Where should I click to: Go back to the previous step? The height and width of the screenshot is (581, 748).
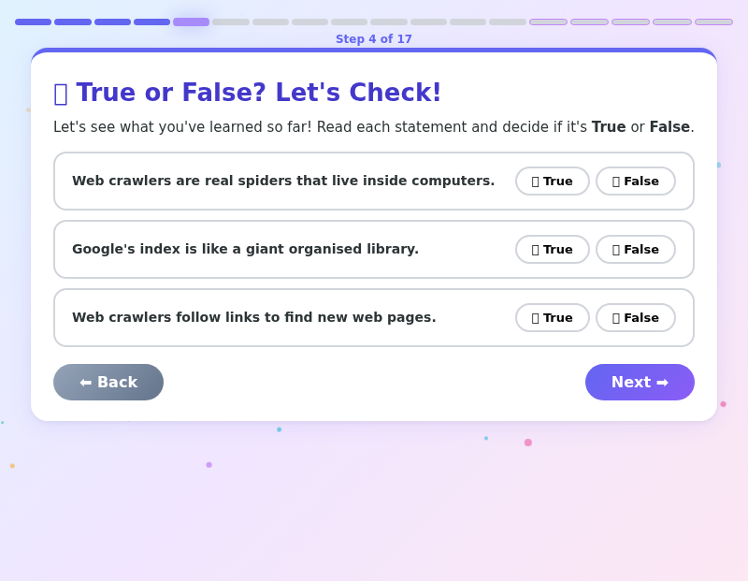[x=108, y=382]
